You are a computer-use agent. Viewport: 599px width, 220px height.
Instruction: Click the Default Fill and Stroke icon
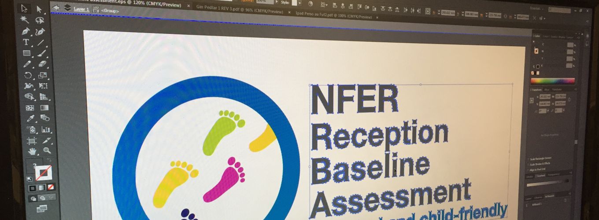(30, 179)
